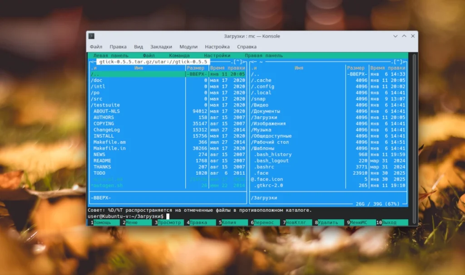Open the Вид menu

click(x=139, y=47)
